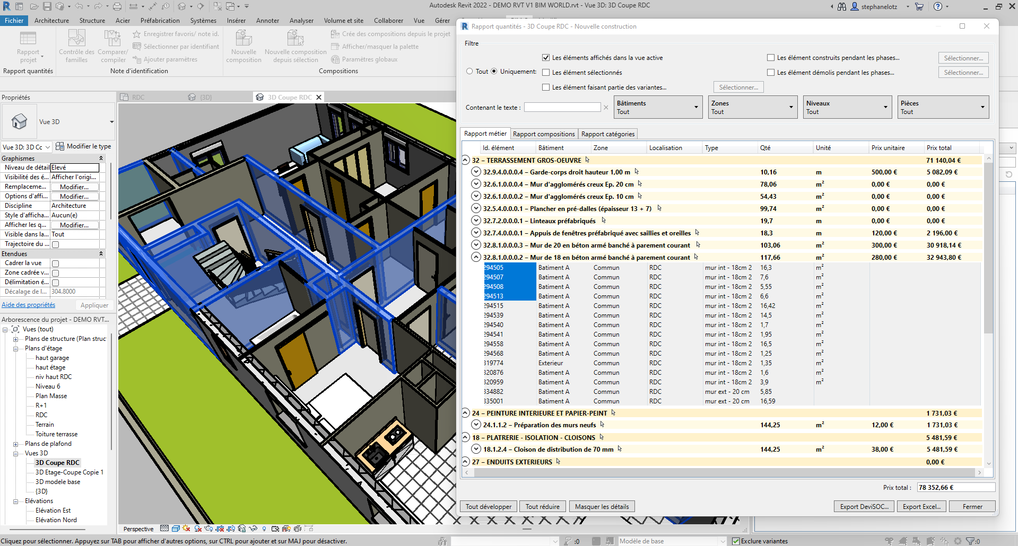Select the Tout radio button
The width and height of the screenshot is (1018, 546).
pyautogui.click(x=469, y=71)
